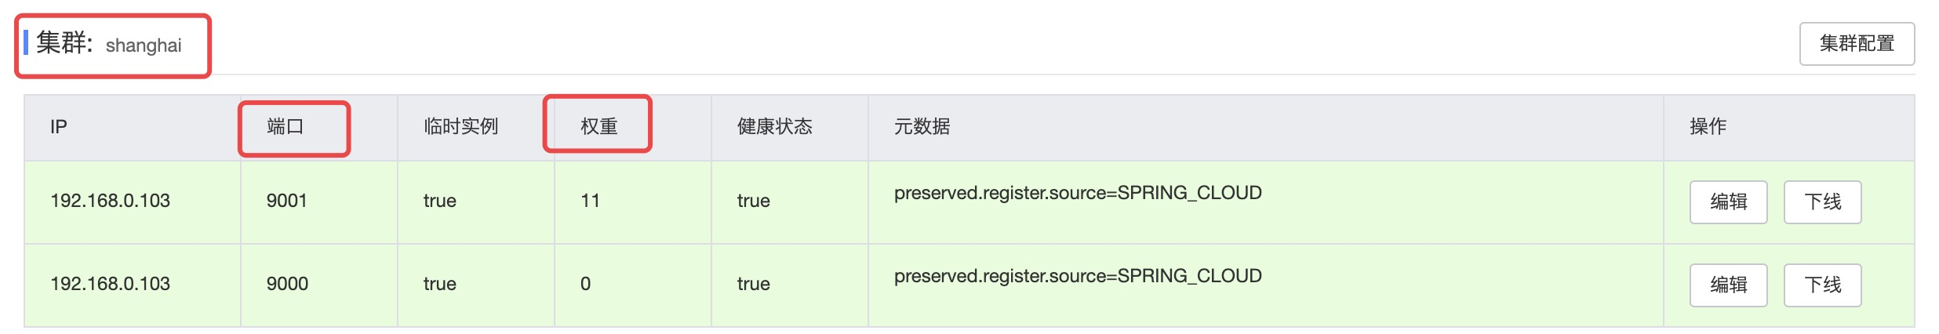
Task: Edit the instance on port 9000
Action: click(x=1727, y=285)
